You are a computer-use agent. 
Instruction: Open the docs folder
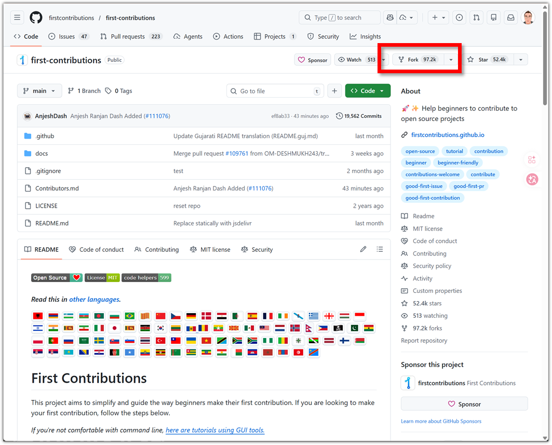[x=42, y=154]
